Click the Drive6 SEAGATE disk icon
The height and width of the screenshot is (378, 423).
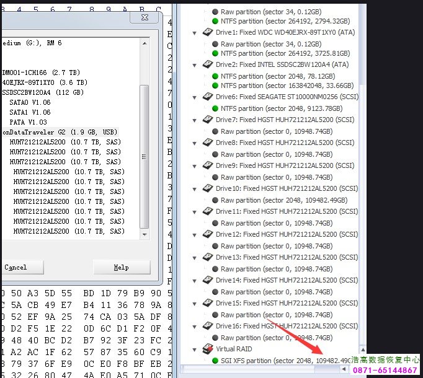208,97
